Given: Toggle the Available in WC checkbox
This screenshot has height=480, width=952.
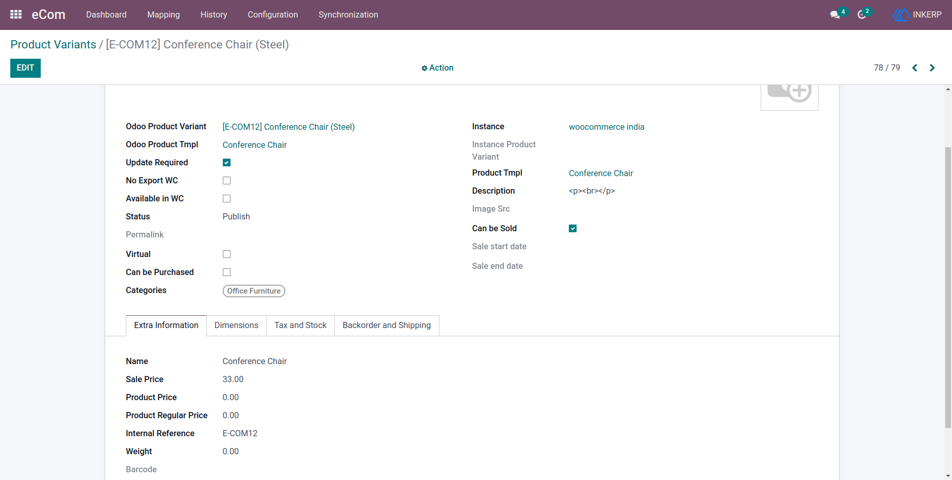Looking at the screenshot, I should click(226, 199).
